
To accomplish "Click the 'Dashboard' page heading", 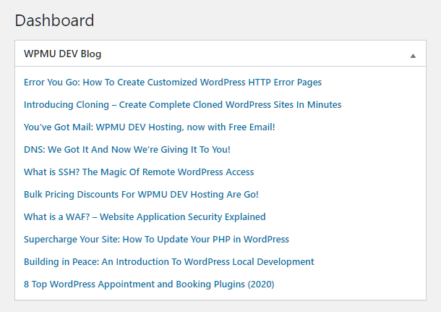I will (54, 20).
